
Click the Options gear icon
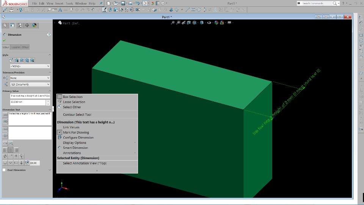(x=163, y=3)
